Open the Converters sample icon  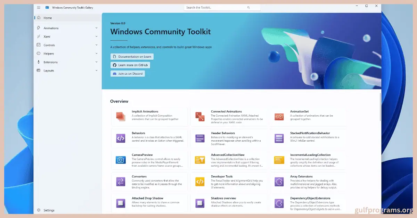tap(121, 182)
